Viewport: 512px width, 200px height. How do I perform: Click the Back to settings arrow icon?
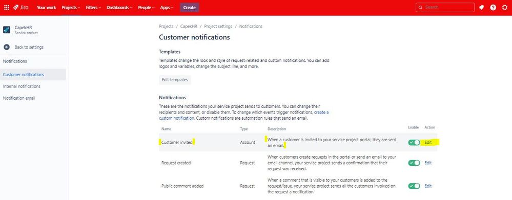coord(7,47)
